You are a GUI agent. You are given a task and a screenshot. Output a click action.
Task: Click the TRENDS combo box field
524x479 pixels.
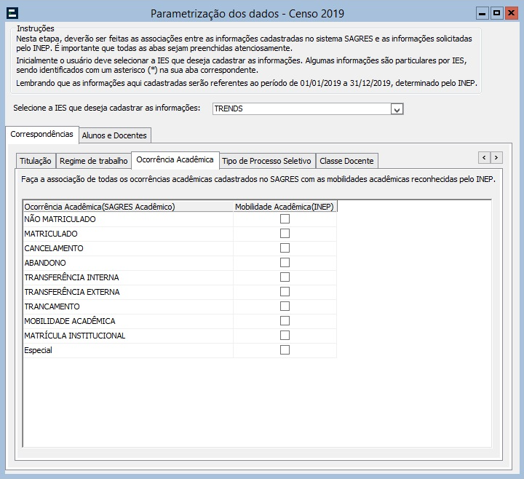pyautogui.click(x=301, y=109)
